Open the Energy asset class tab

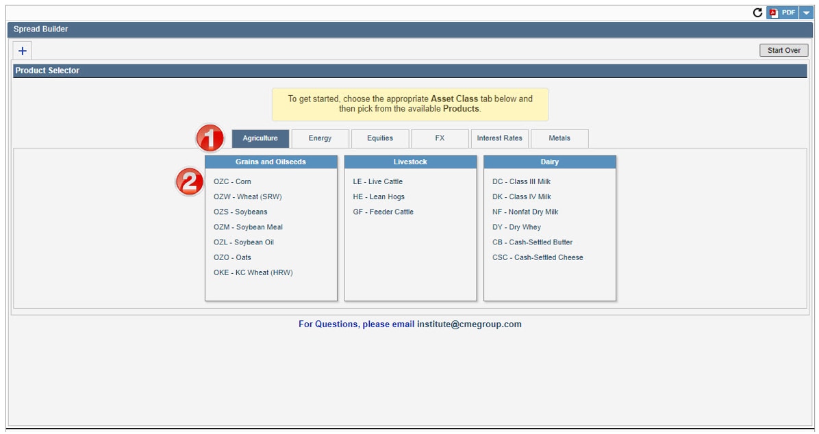(x=320, y=138)
